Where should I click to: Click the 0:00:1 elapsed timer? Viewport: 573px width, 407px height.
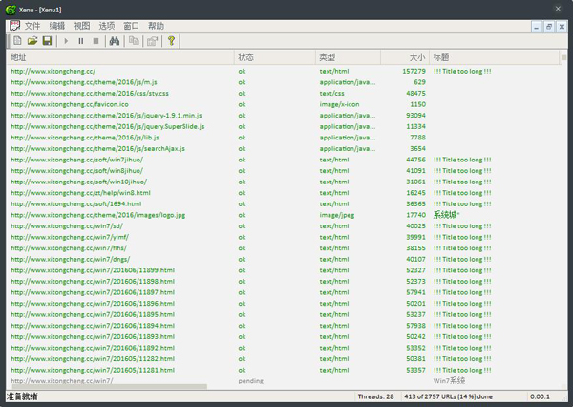pyautogui.click(x=540, y=396)
